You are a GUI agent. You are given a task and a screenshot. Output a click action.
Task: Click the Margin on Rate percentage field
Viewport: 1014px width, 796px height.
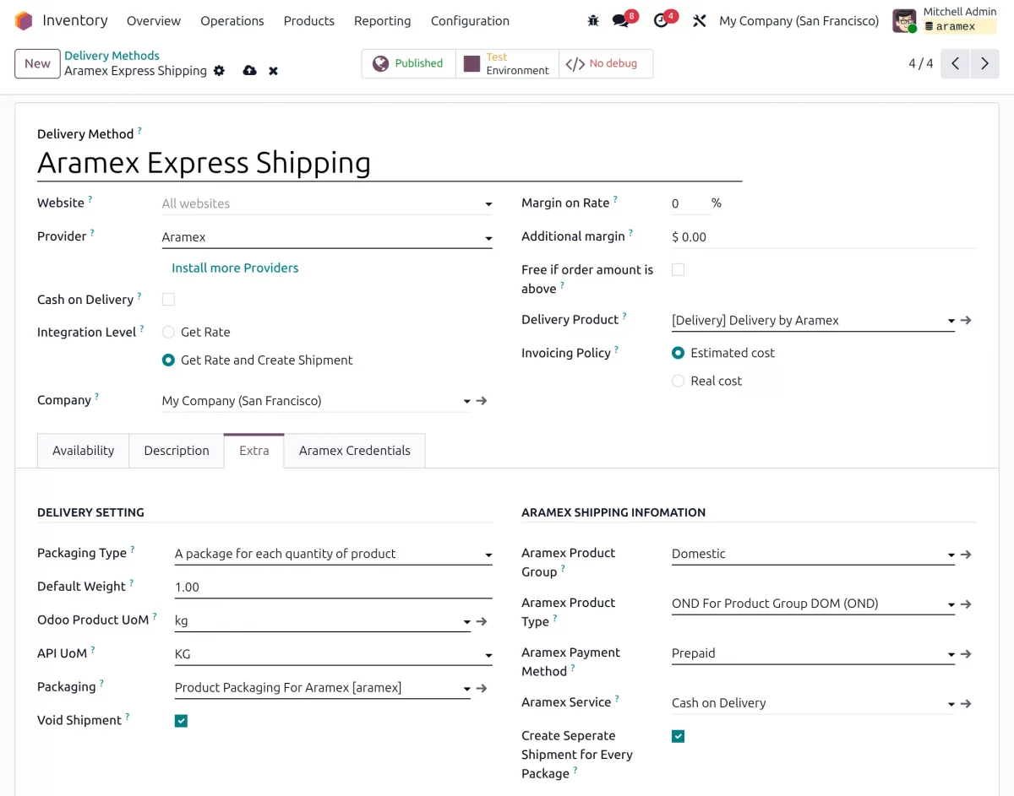pyautogui.click(x=690, y=203)
